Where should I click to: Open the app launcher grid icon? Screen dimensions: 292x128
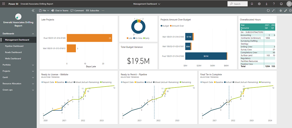(x=4, y=4)
